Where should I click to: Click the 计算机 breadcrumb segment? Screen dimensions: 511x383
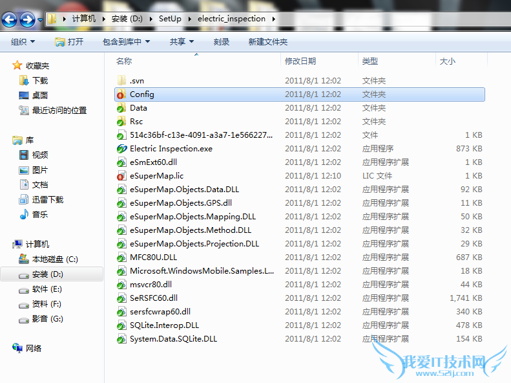pyautogui.click(x=84, y=19)
